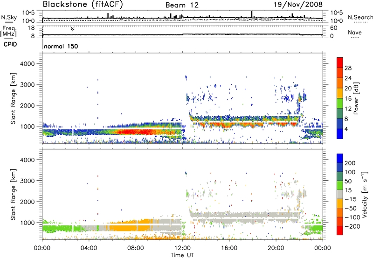Image resolution: width=373 pixels, height=258 pixels.
Task: Click the 18 tick on frequency axis
Action: pos(31,28)
